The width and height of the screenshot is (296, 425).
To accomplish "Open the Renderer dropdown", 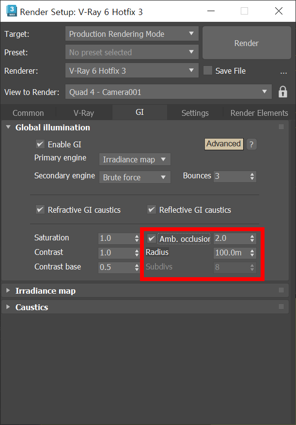I will pos(132,70).
